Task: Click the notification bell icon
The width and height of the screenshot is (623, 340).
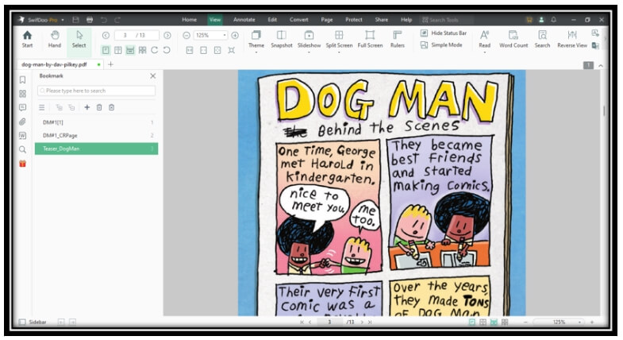Action: [553, 20]
